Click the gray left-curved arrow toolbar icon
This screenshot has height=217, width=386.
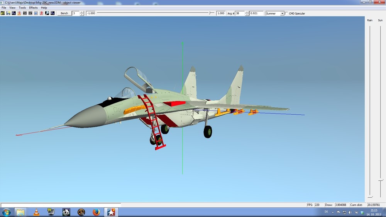click(25, 13)
